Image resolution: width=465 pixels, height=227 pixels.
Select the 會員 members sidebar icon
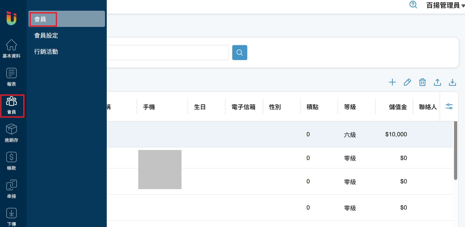click(x=11, y=105)
